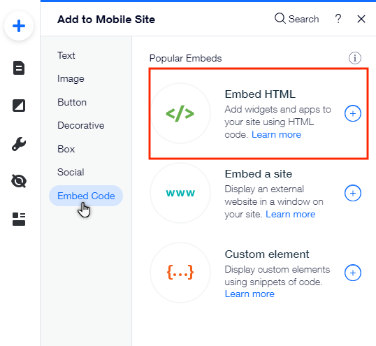Click the Embed a site title

(259, 174)
